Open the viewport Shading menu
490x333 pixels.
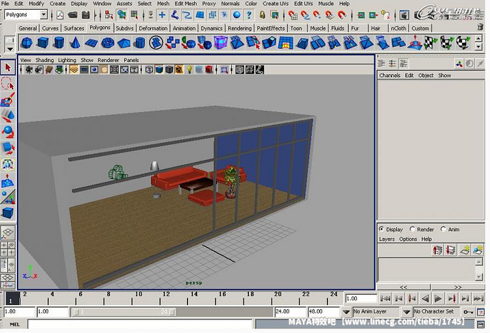coord(44,60)
